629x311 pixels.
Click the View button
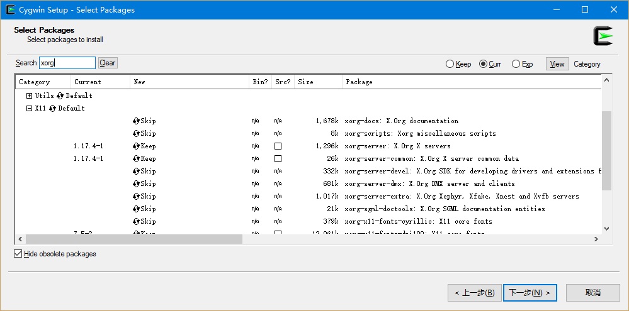point(557,64)
